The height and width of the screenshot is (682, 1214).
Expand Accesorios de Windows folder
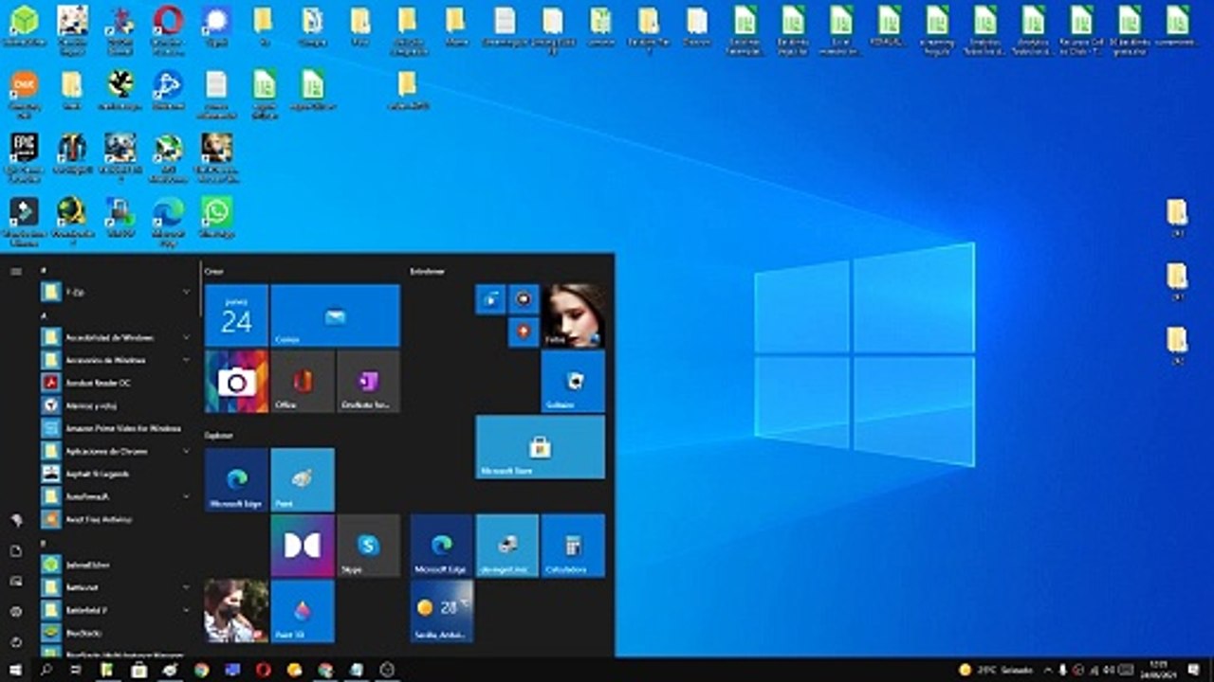click(x=118, y=360)
